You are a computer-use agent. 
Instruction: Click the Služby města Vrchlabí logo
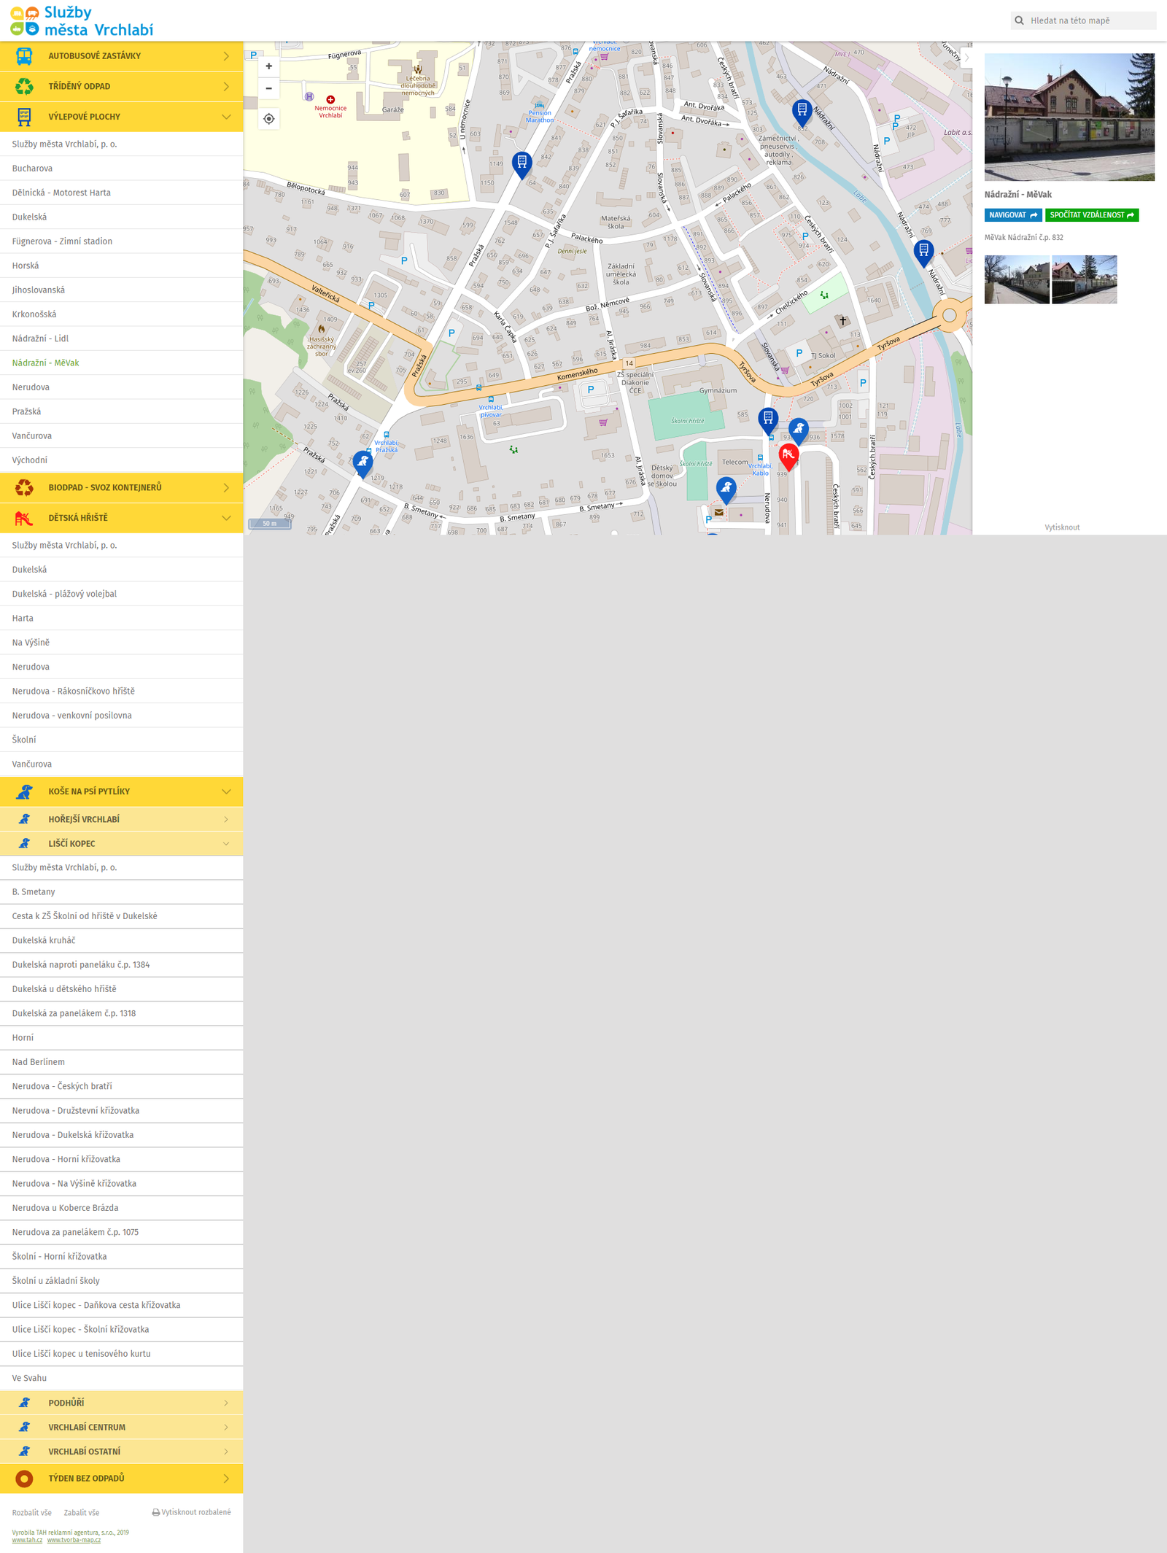pos(82,20)
